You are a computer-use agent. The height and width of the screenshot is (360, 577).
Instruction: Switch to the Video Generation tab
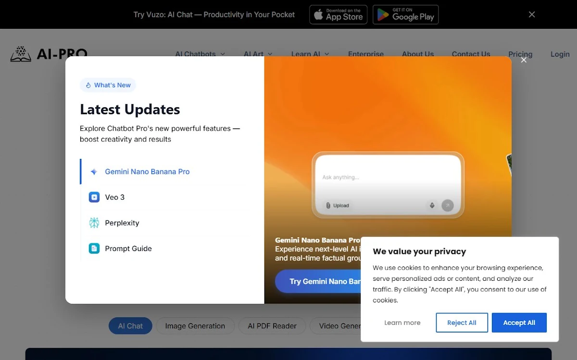tap(336, 326)
